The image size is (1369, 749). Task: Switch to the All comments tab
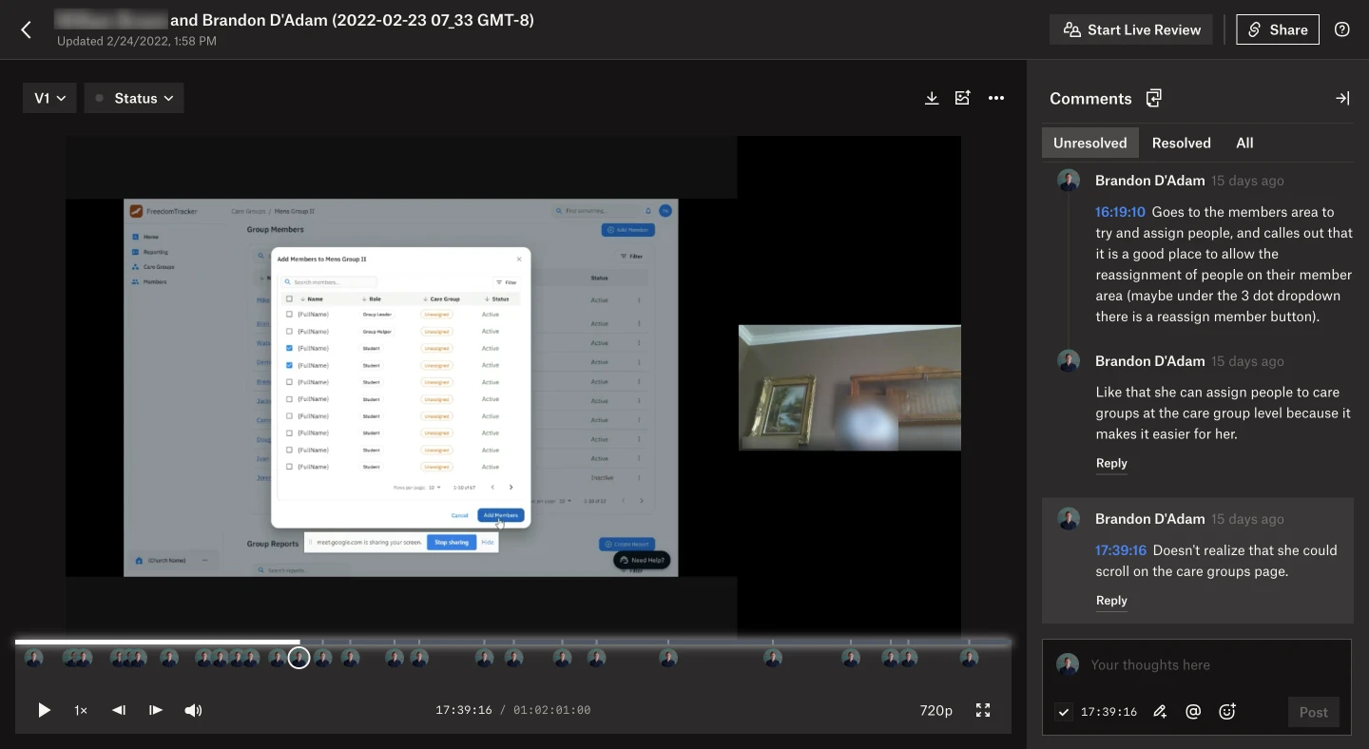1244,143
